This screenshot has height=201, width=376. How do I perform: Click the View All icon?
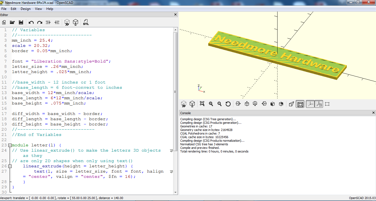coord(202,104)
